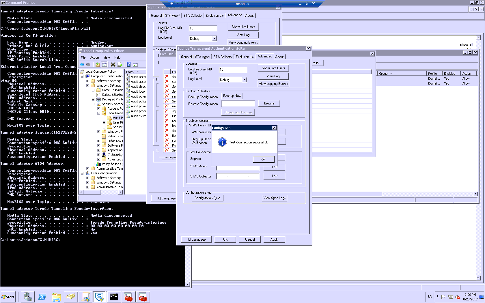Click the STAS Collector IP address field
Viewport: 485px width, 303px height.
point(238,176)
